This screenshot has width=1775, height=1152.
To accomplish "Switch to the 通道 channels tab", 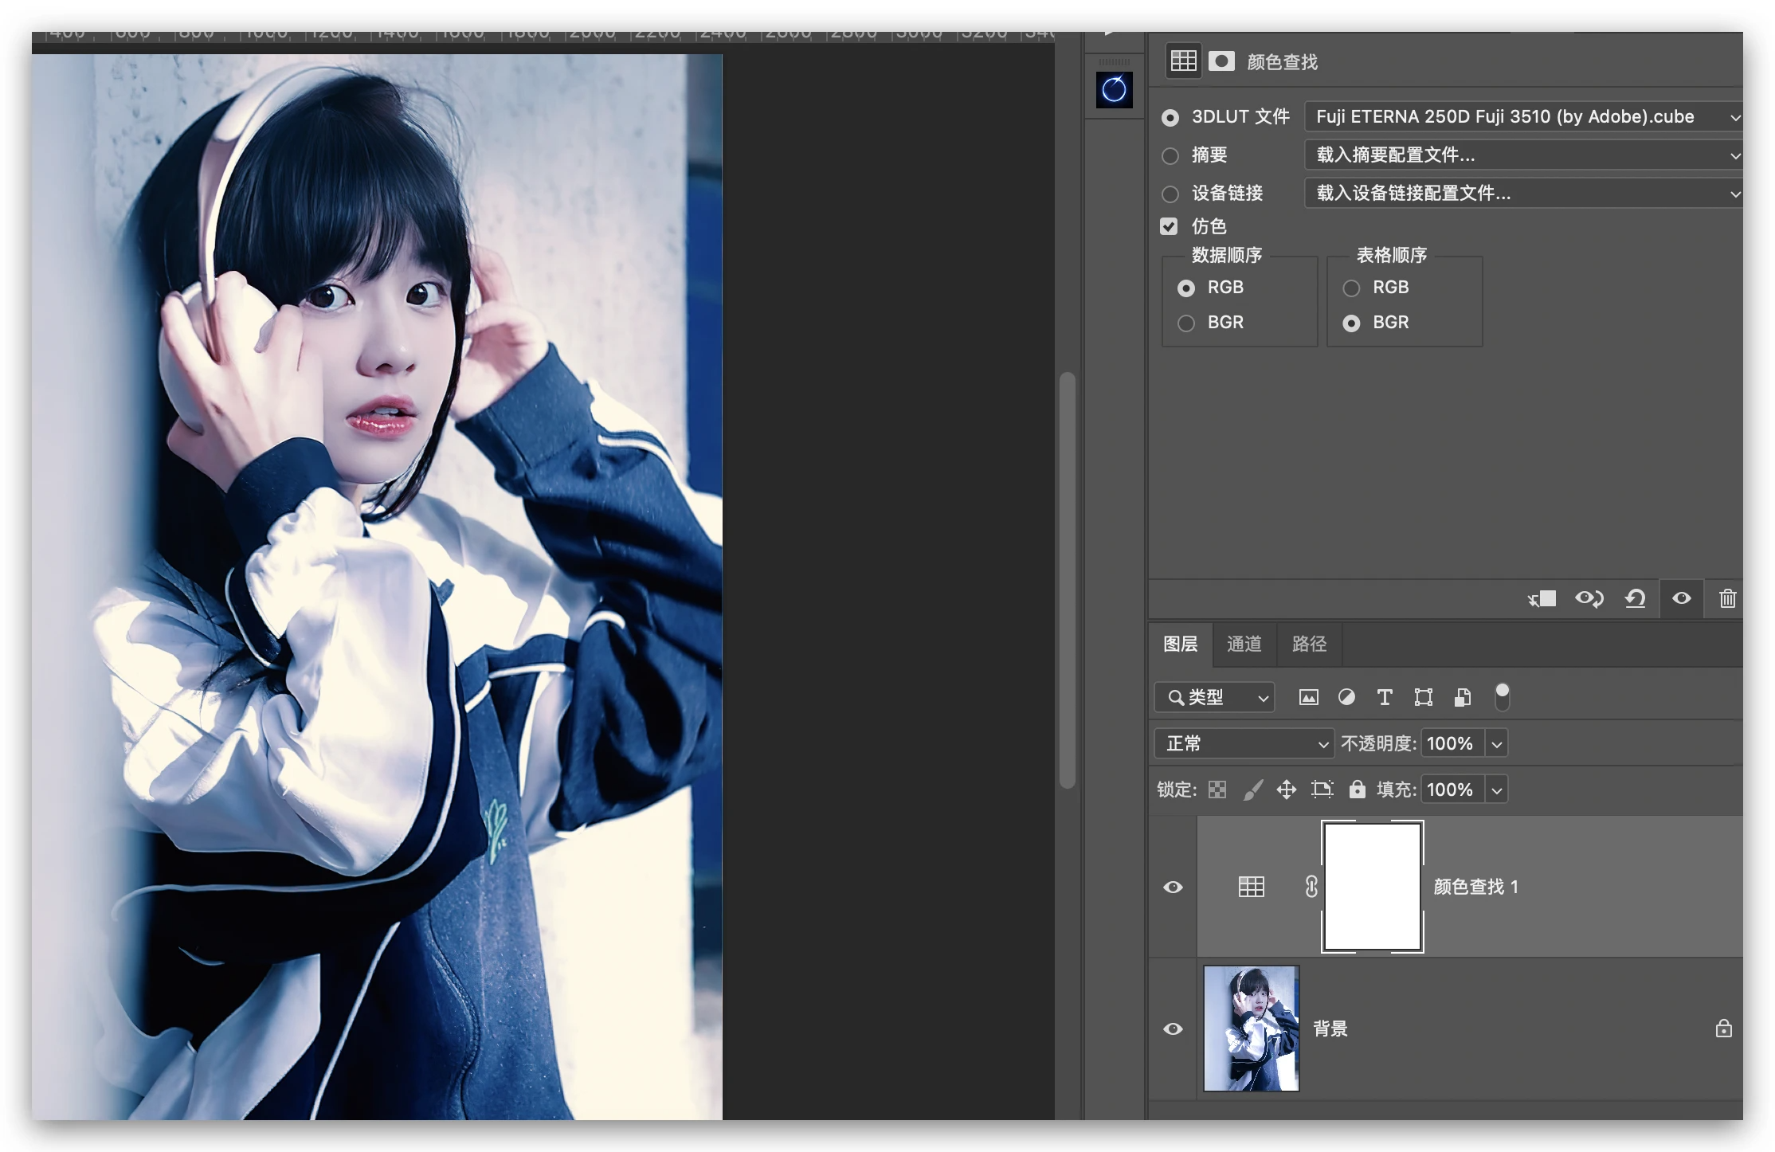I will click(1244, 644).
